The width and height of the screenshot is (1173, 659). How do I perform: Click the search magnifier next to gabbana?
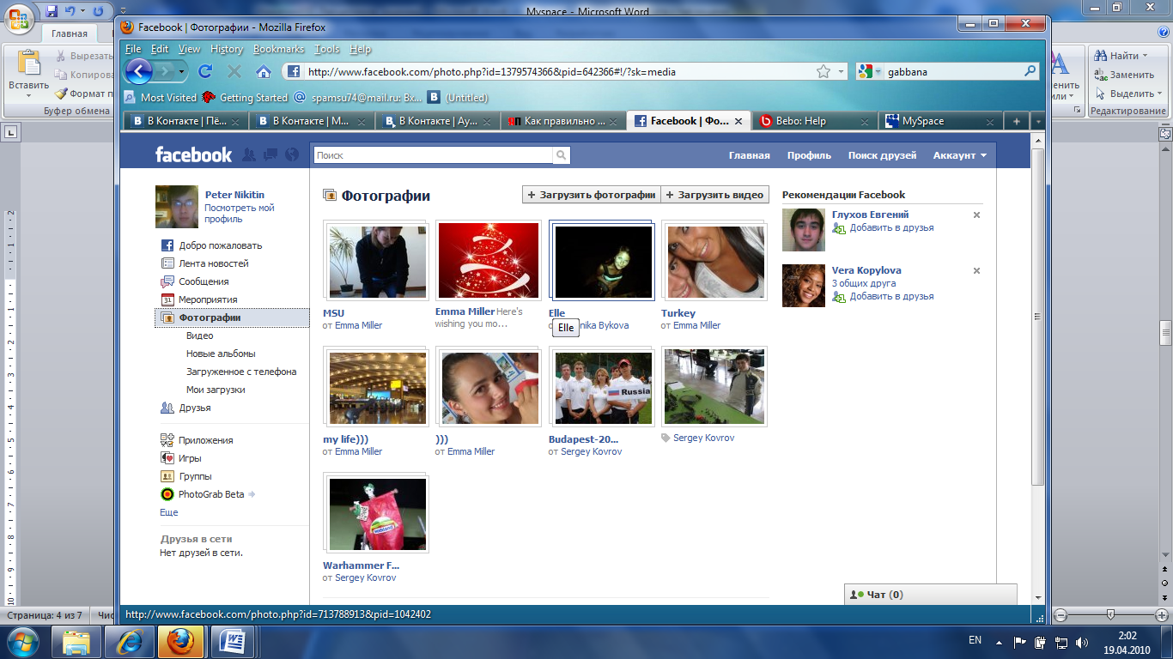pos(1030,71)
